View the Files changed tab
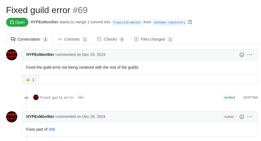 (154, 39)
